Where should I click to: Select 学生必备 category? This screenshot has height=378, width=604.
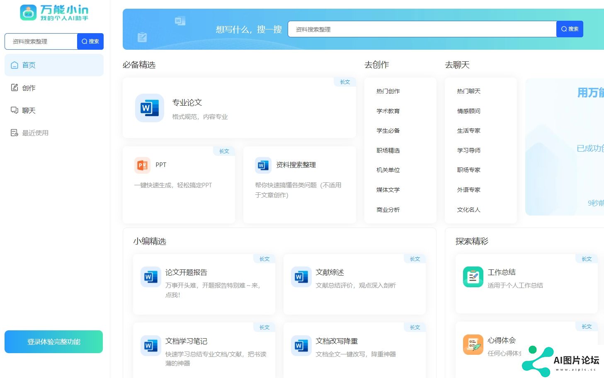click(388, 131)
